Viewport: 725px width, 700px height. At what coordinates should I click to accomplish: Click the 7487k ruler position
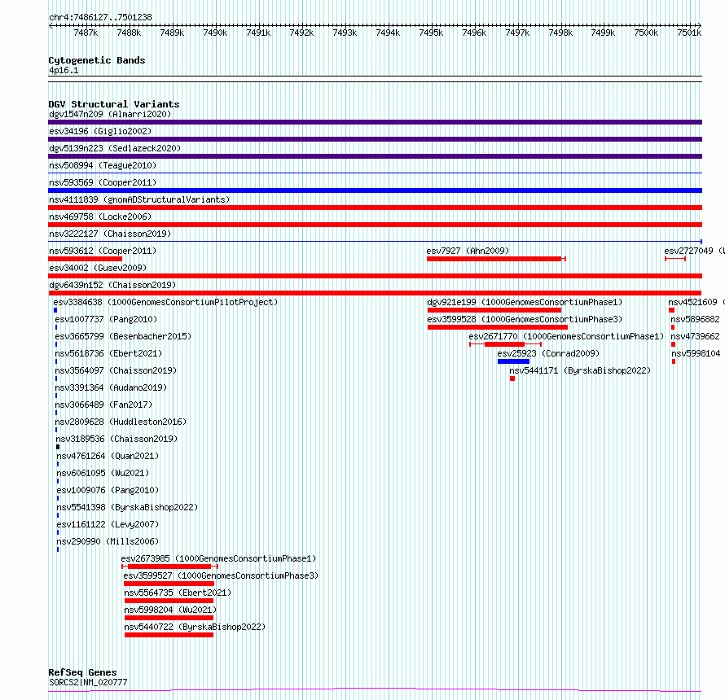pos(86,33)
